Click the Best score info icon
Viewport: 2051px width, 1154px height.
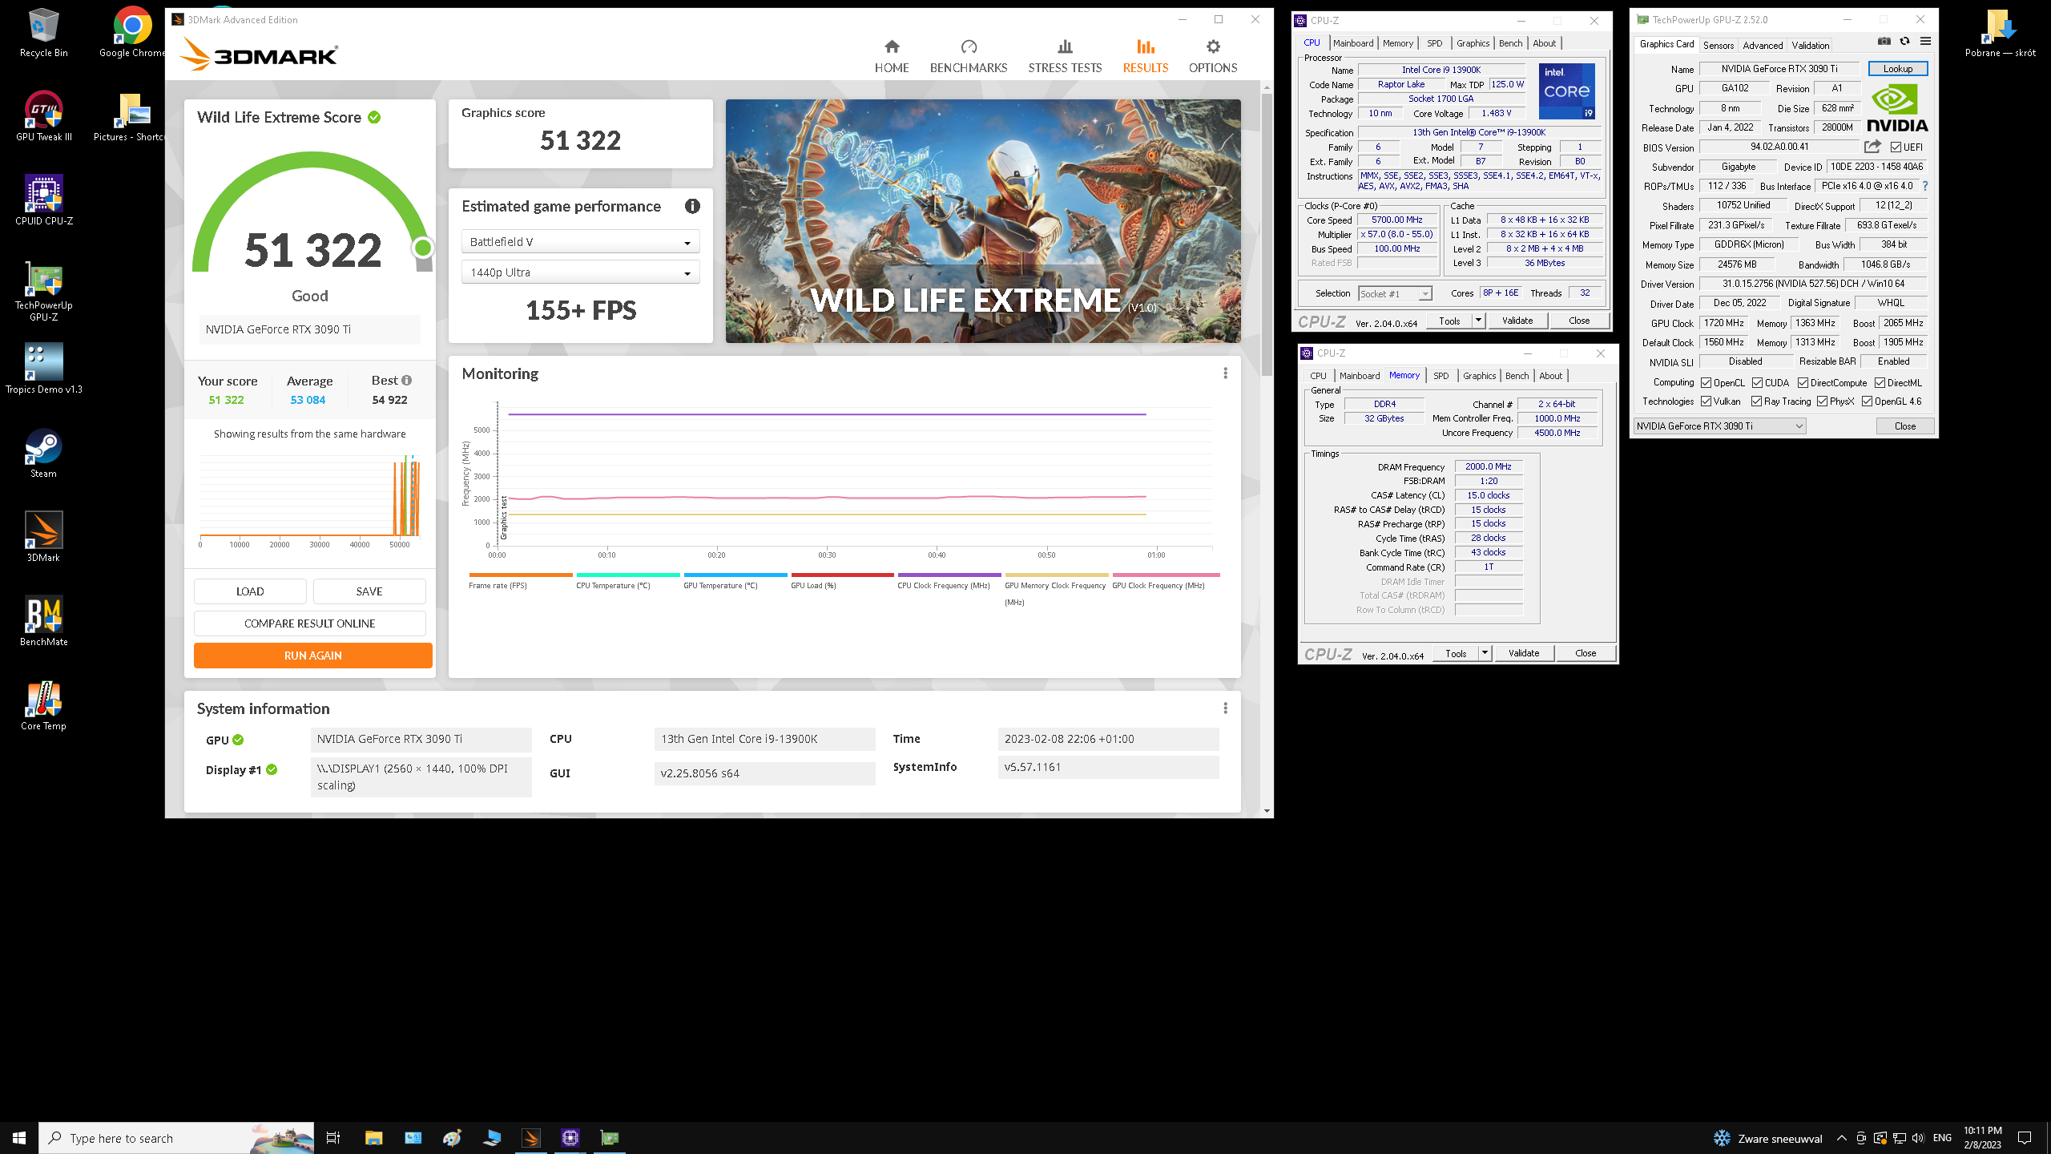(x=407, y=381)
